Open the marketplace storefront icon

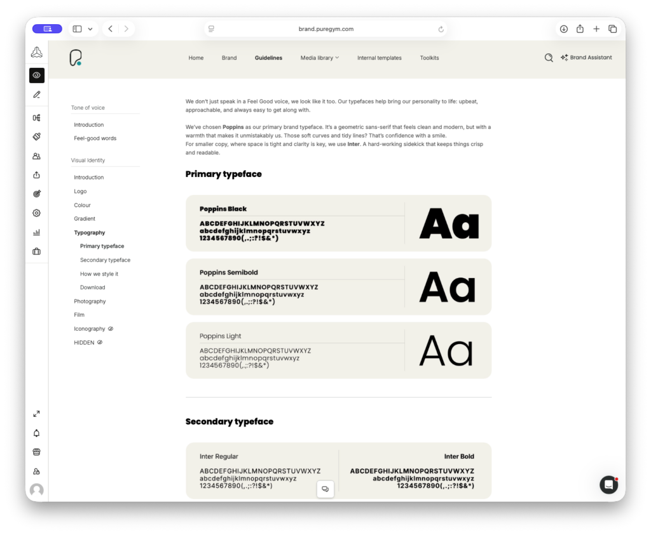click(36, 452)
